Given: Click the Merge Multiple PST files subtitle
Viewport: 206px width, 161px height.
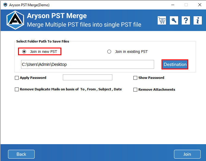Looking at the screenshot, I should tap(84, 25).
